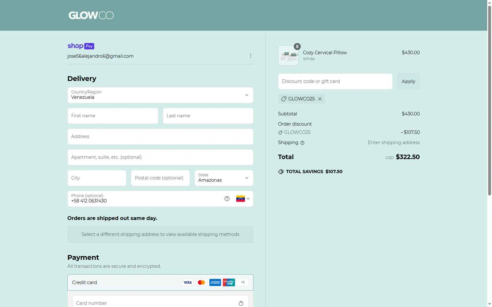This screenshot has height=307, width=492.
Task: Click the Visa card icon
Action: (x=188, y=282)
